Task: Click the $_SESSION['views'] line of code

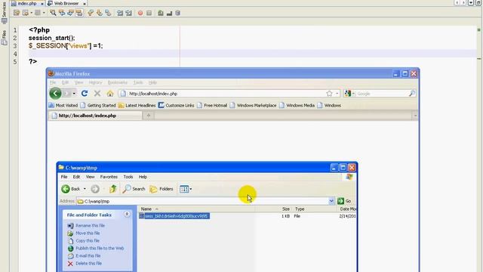Action: coord(66,45)
